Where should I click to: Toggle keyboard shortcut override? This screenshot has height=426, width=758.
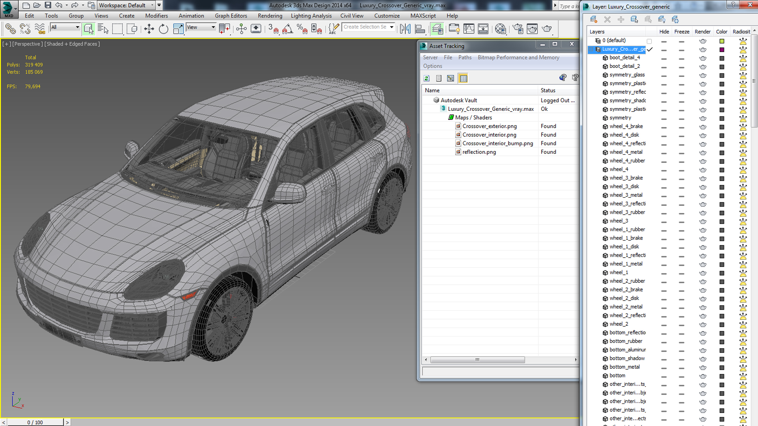pyautogui.click(x=256, y=29)
